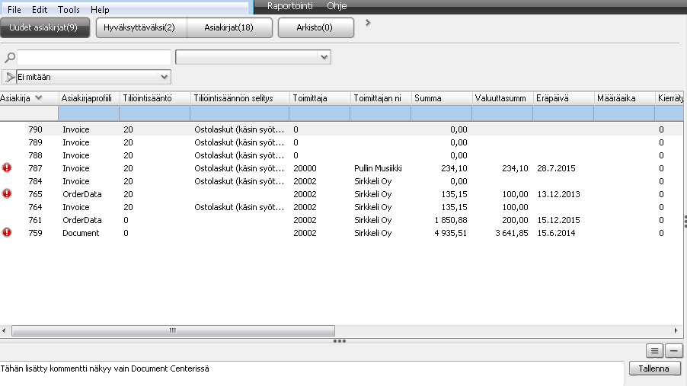Select document row 764
Screen dimensions: 687x386
pos(341,207)
